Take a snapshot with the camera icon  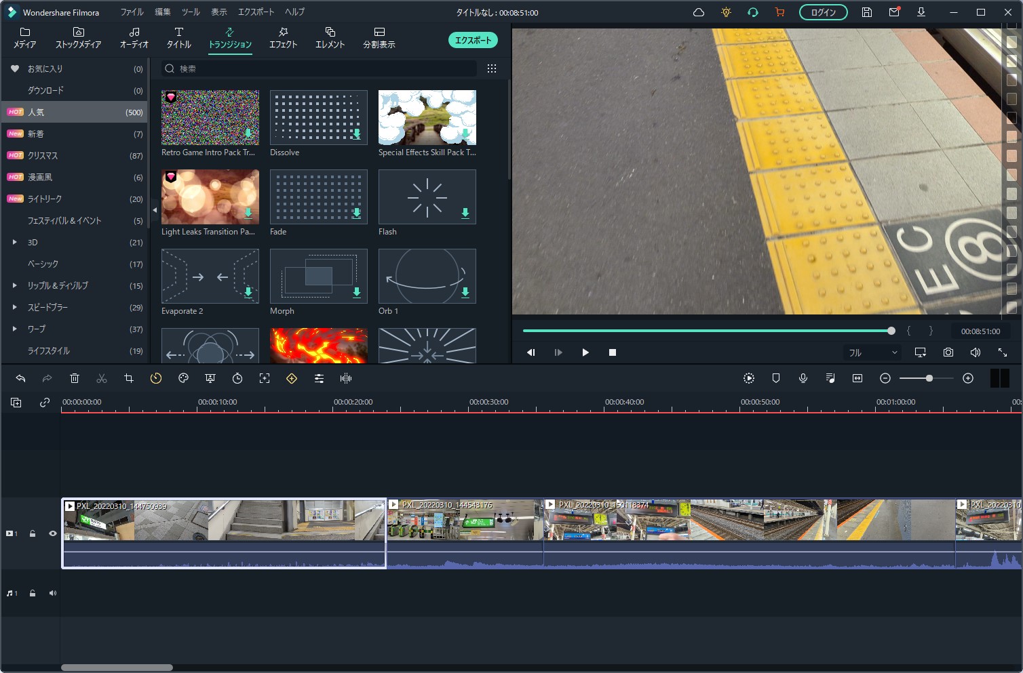click(948, 352)
